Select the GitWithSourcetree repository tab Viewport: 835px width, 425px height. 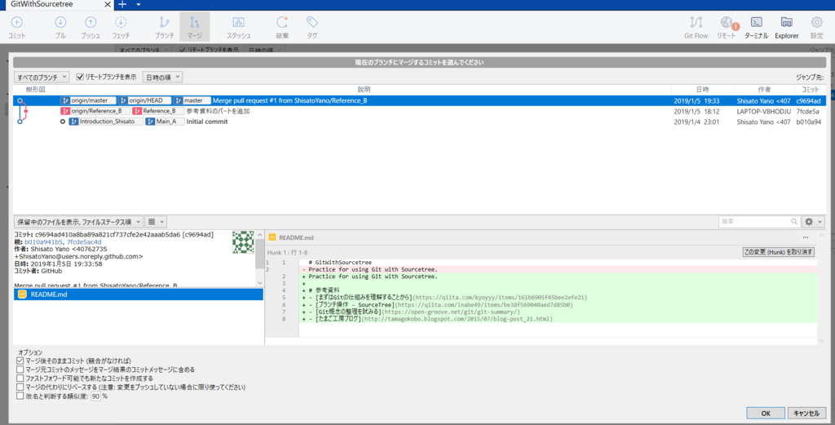tap(42, 4)
